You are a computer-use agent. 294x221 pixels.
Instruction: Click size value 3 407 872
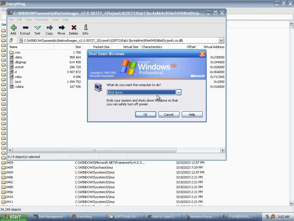(x=74, y=72)
